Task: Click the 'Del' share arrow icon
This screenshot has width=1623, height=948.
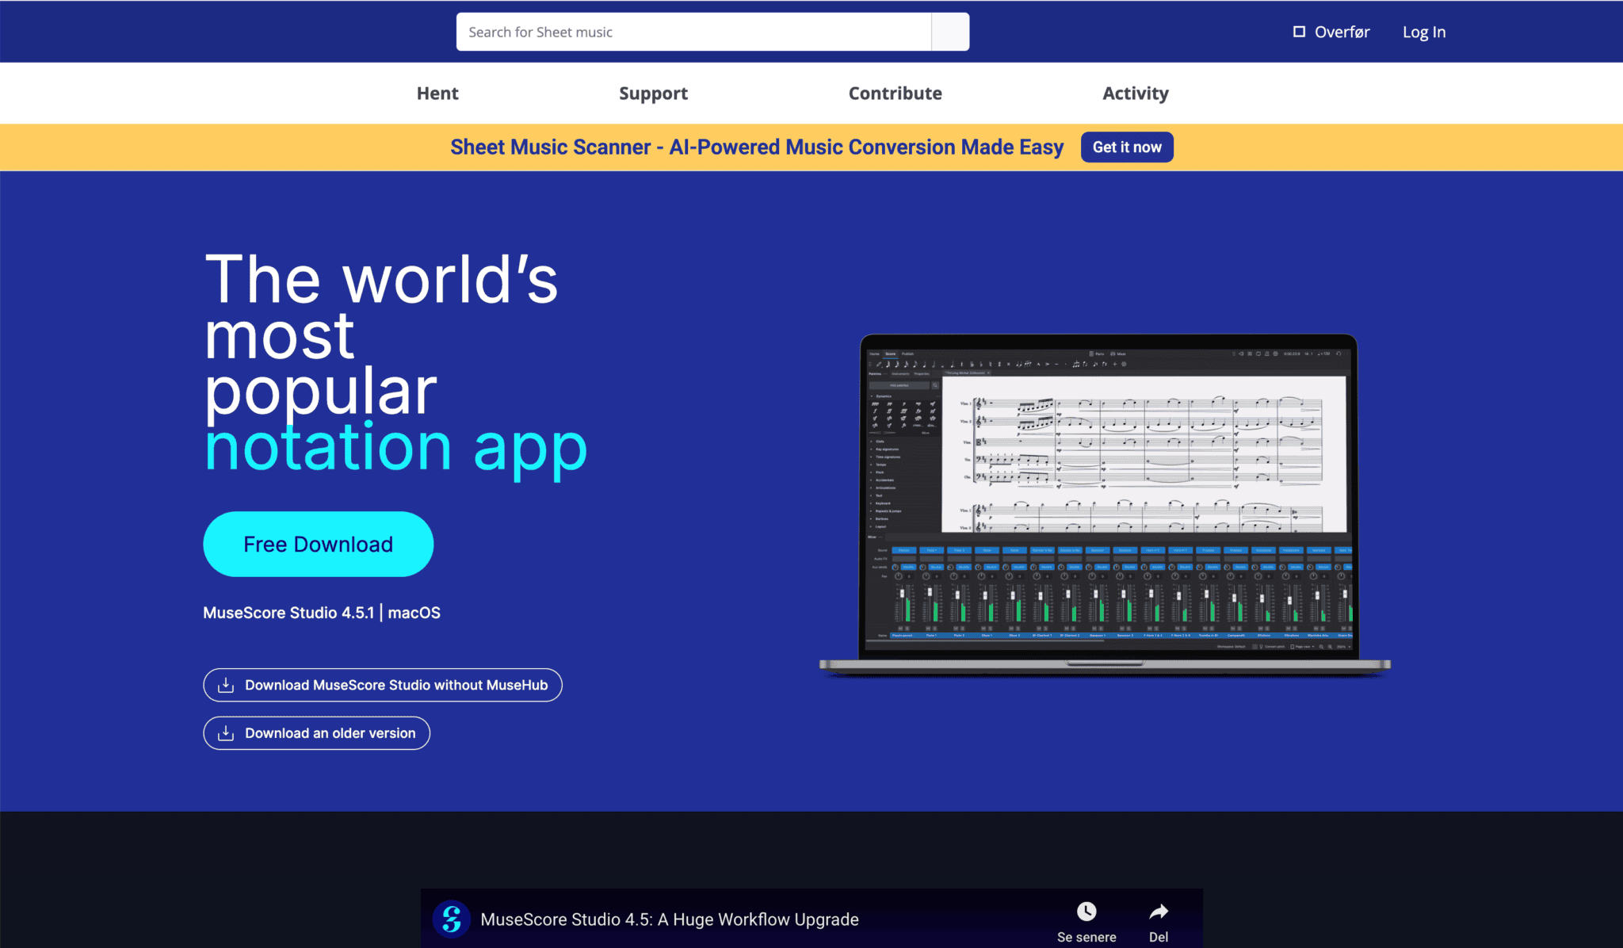Action: tap(1158, 912)
